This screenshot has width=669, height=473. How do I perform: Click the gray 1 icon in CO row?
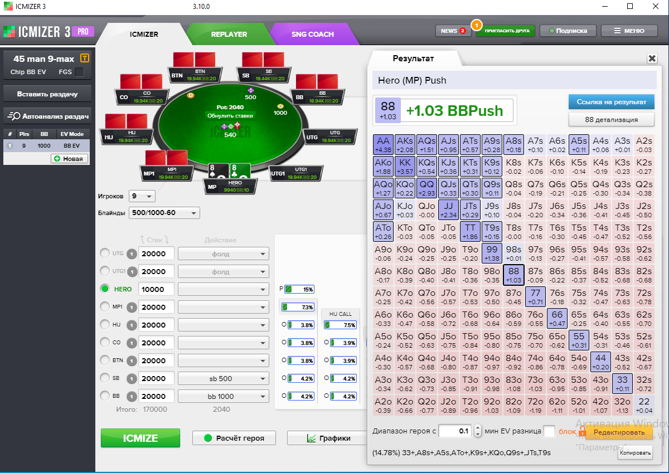click(132, 343)
